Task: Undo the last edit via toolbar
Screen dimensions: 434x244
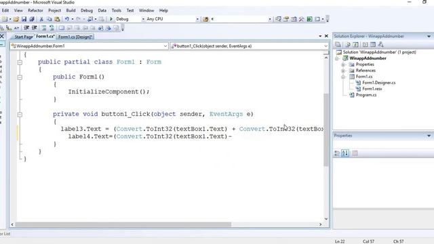Action: click(x=66, y=19)
